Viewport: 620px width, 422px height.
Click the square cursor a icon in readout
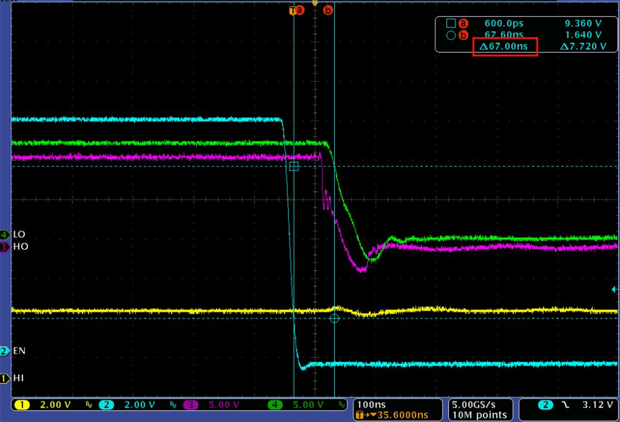tap(451, 24)
